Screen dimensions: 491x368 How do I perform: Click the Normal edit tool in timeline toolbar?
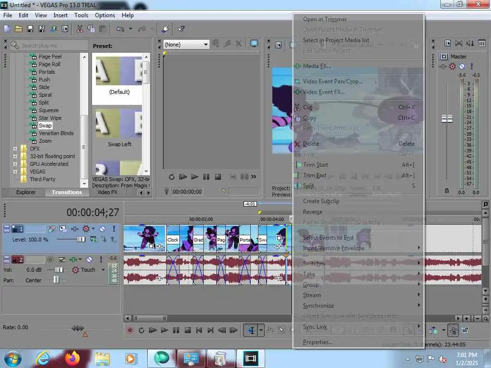point(251,330)
